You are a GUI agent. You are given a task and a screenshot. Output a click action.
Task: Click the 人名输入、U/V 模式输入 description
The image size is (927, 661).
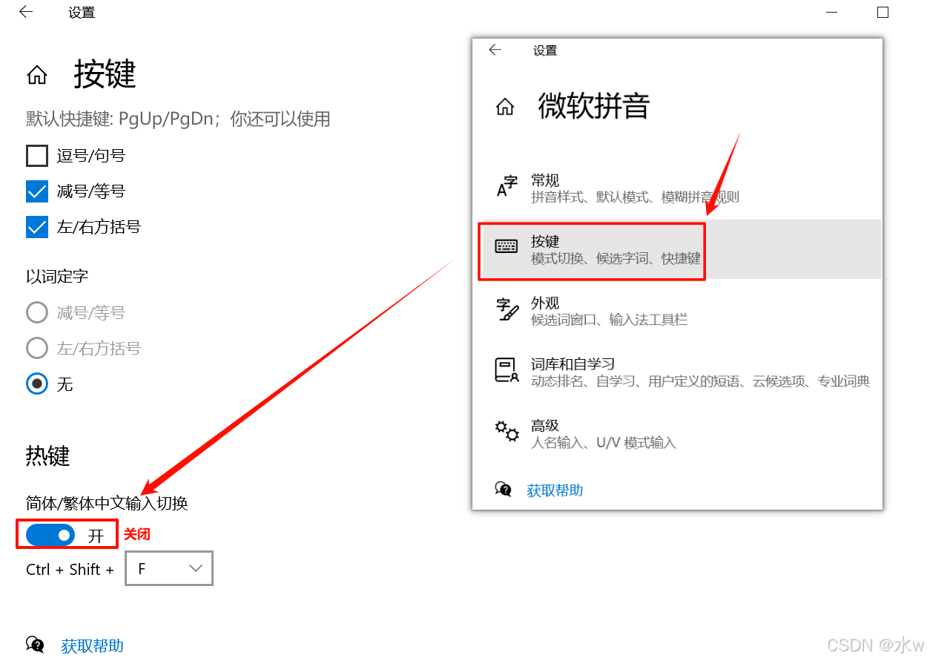[x=604, y=443]
